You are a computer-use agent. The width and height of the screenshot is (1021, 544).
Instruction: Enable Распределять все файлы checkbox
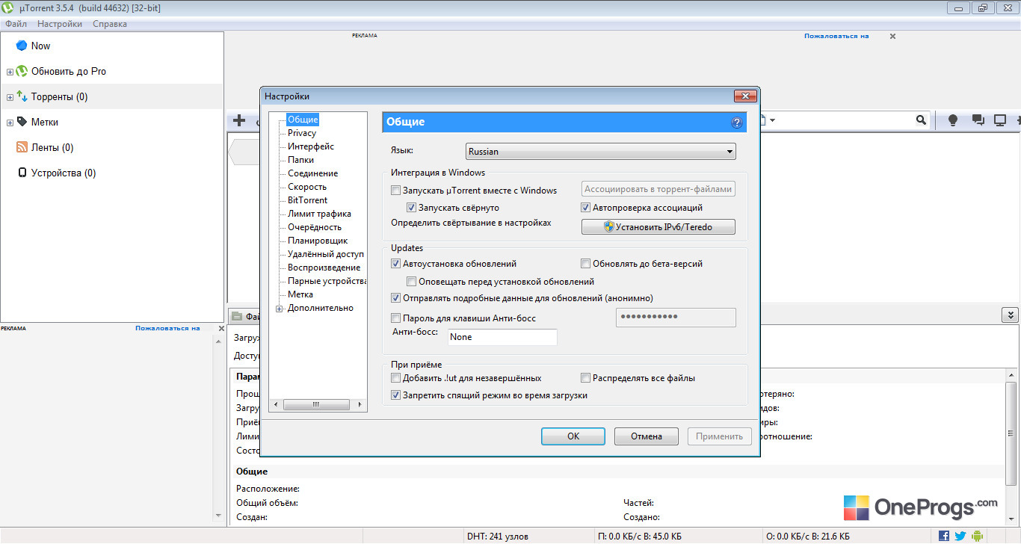(586, 378)
